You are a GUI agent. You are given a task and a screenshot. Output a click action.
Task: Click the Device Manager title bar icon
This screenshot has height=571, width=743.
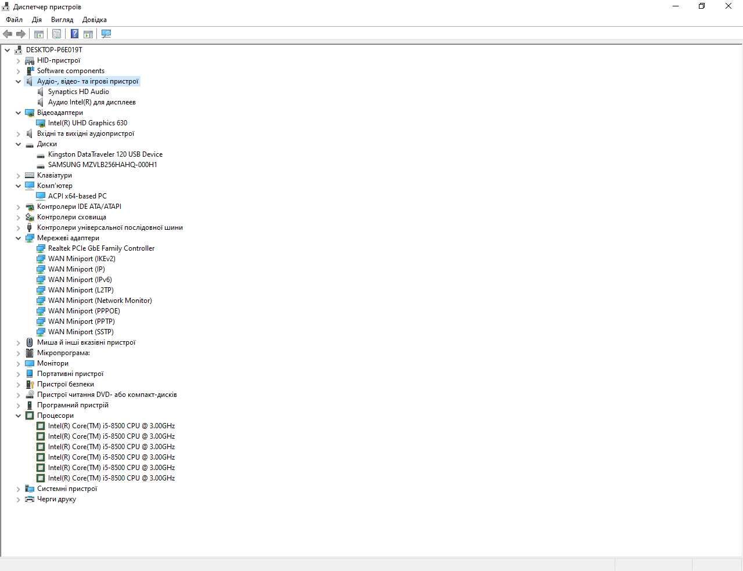point(6,6)
